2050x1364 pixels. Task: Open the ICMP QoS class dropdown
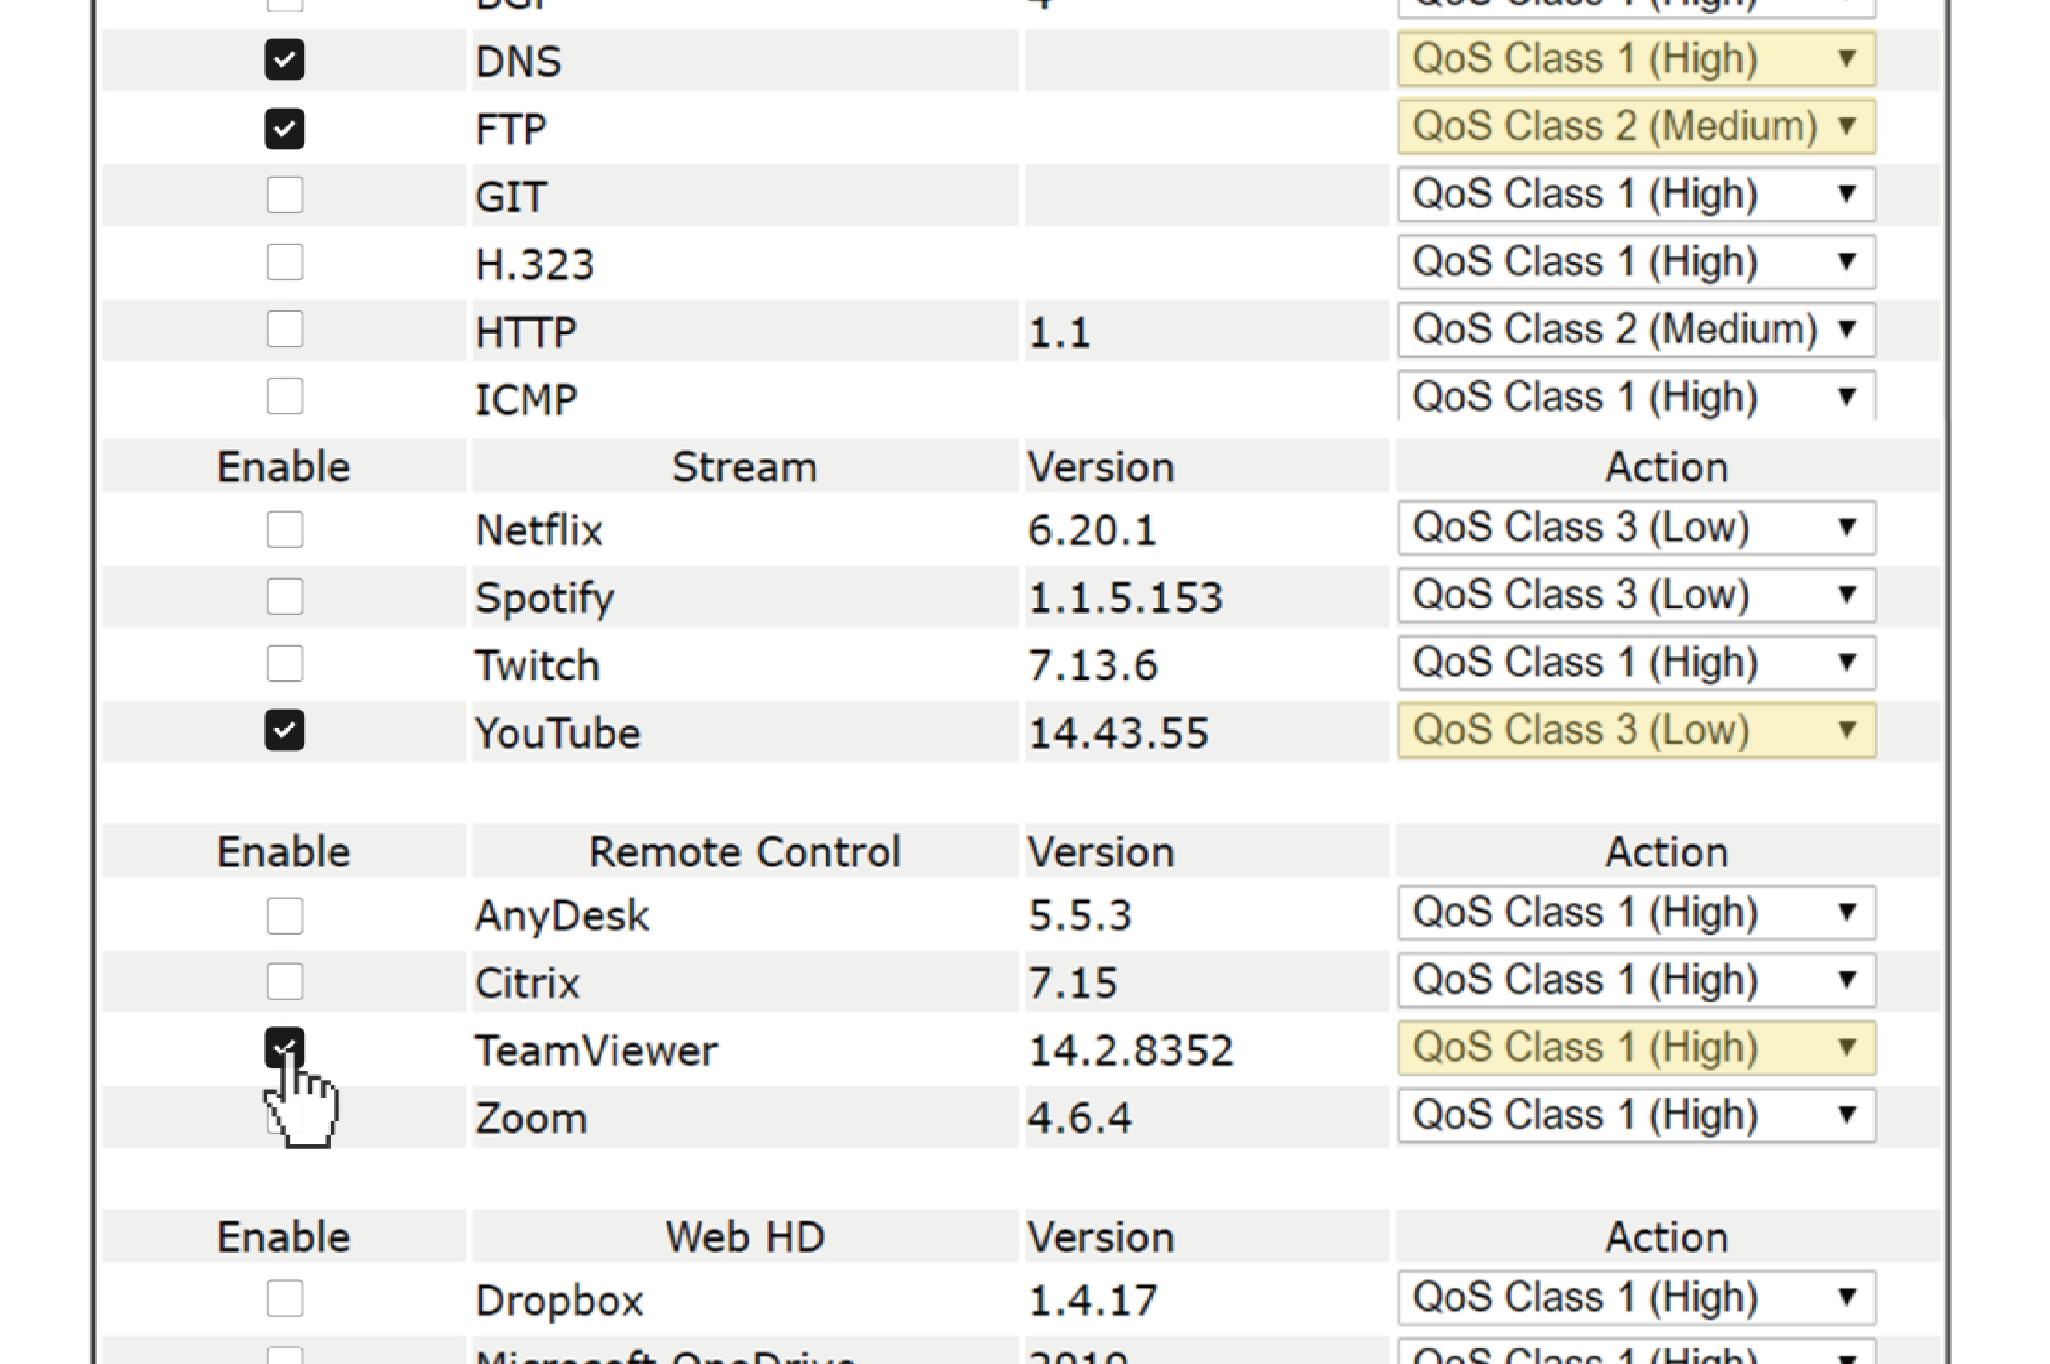pyautogui.click(x=1636, y=396)
